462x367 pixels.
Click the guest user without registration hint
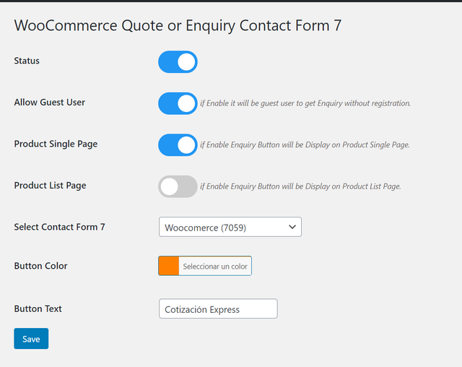pos(305,103)
